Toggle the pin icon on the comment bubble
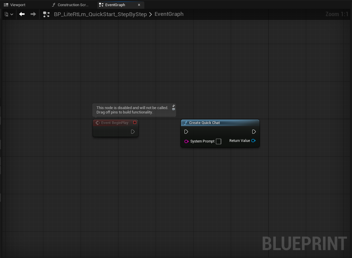352x258 pixels. point(174,106)
